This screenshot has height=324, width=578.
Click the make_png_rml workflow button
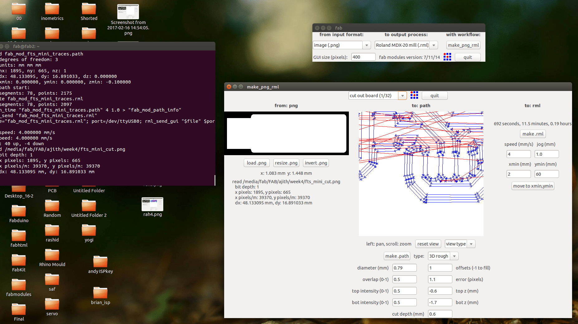[x=463, y=45]
